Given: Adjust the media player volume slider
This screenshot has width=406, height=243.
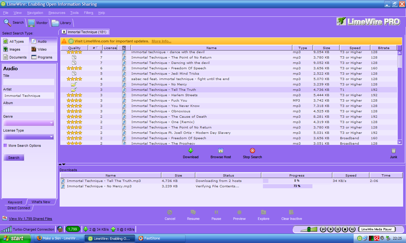Looking at the screenshot, I should click(x=309, y=229).
